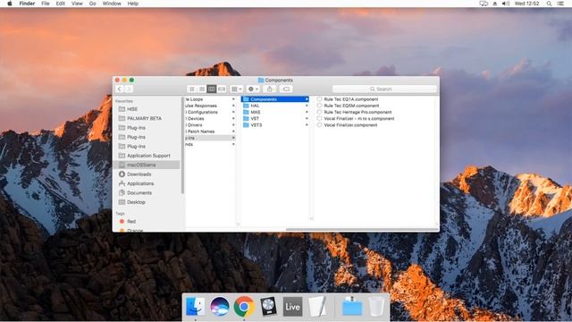Viewport: 572px width, 322px height.
Task: Click the Edit Tags toolbar button
Action: click(x=286, y=89)
